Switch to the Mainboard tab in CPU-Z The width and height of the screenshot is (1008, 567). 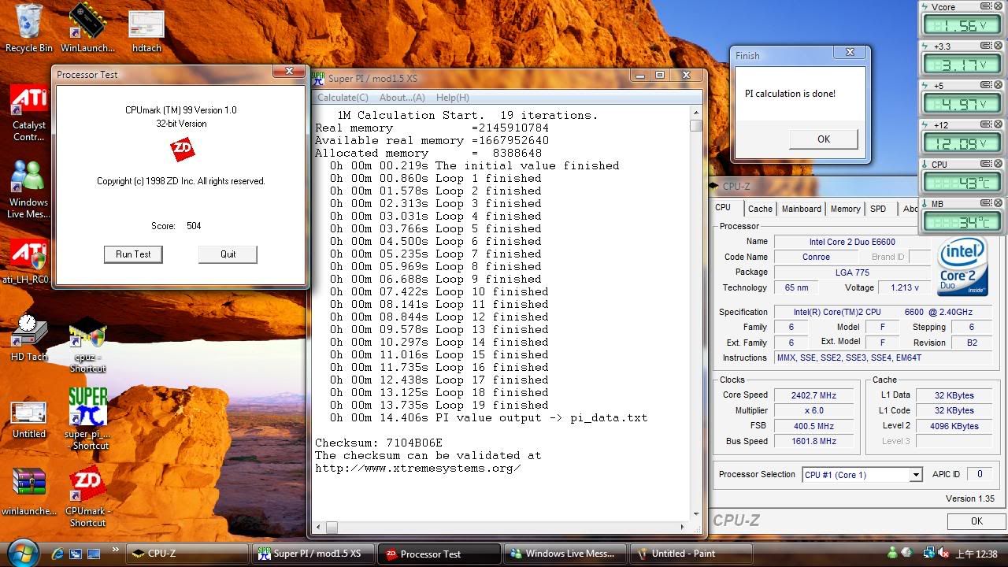pyautogui.click(x=802, y=209)
